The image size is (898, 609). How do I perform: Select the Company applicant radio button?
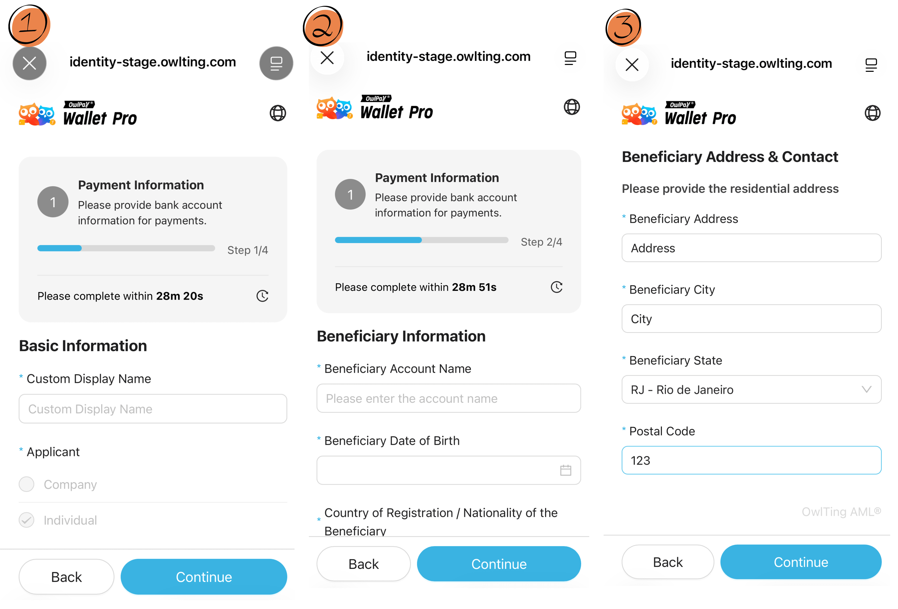click(x=27, y=484)
